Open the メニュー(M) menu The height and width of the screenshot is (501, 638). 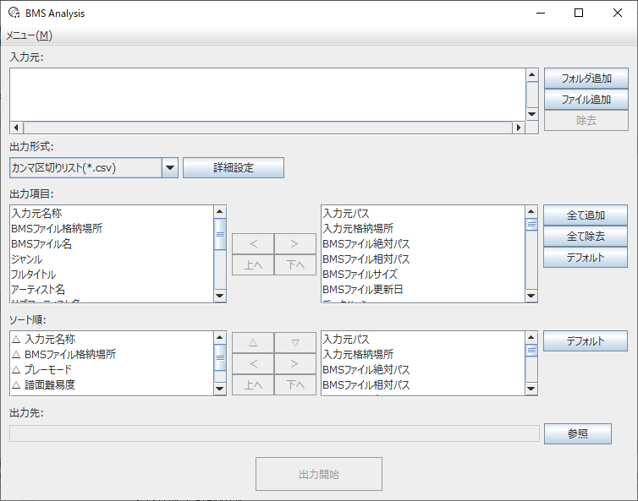click(x=29, y=35)
